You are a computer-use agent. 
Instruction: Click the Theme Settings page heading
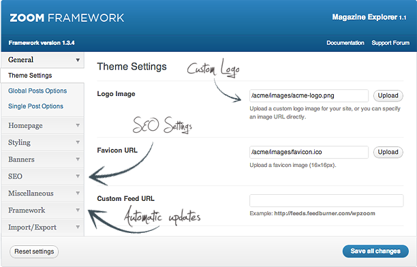point(132,67)
